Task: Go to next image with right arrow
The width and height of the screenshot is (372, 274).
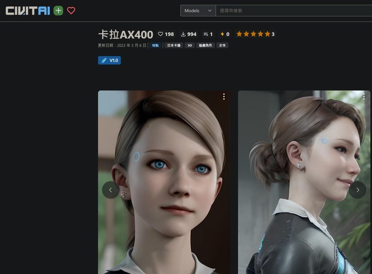Action: (x=358, y=190)
